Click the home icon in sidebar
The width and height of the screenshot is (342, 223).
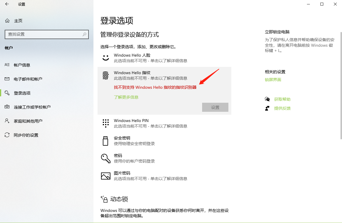point(7,21)
